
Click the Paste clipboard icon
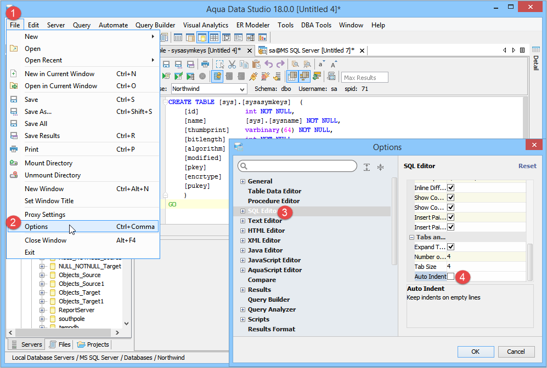256,65
